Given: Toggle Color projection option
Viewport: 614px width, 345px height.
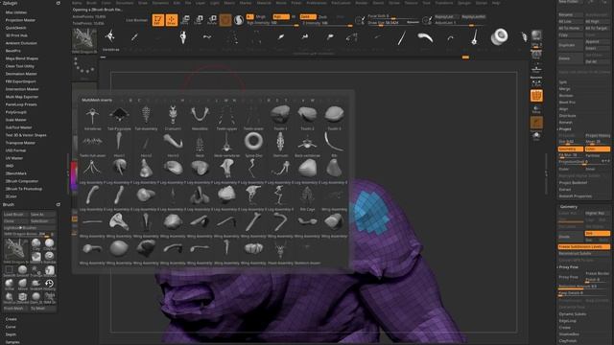Looking at the screenshot, I should (x=597, y=149).
